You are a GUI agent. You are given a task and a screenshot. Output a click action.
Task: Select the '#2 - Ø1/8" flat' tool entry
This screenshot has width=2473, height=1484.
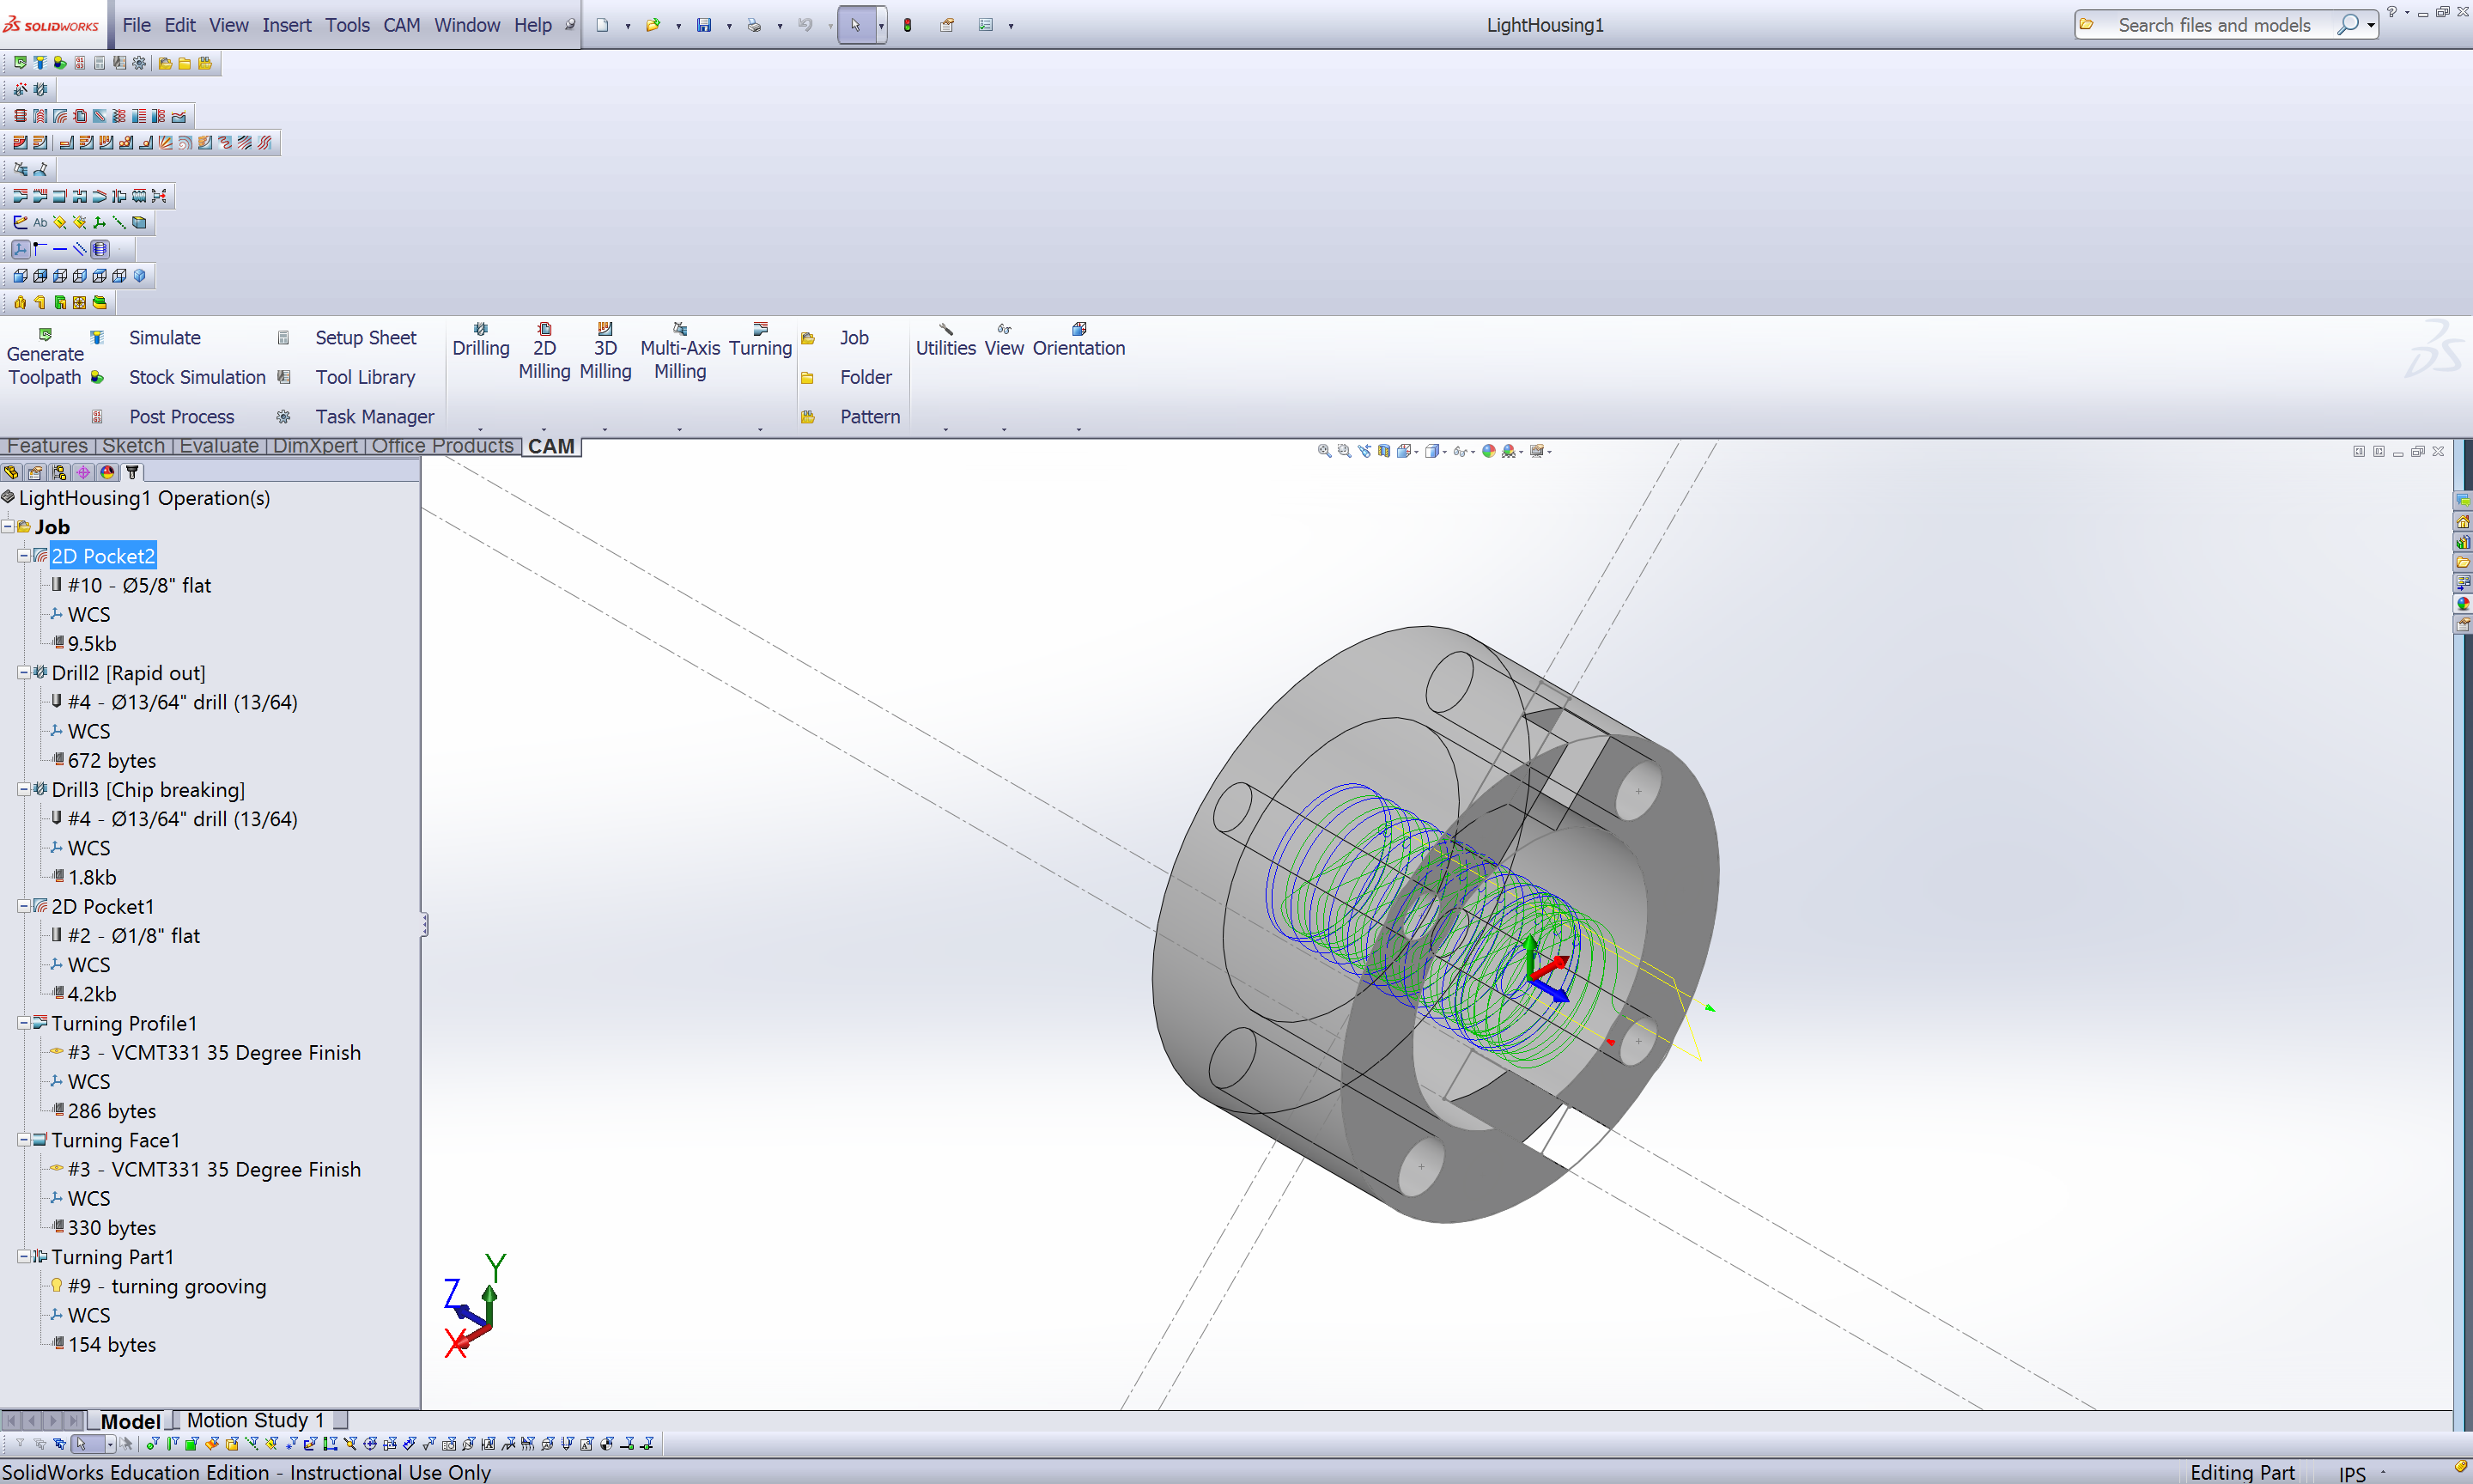click(134, 936)
